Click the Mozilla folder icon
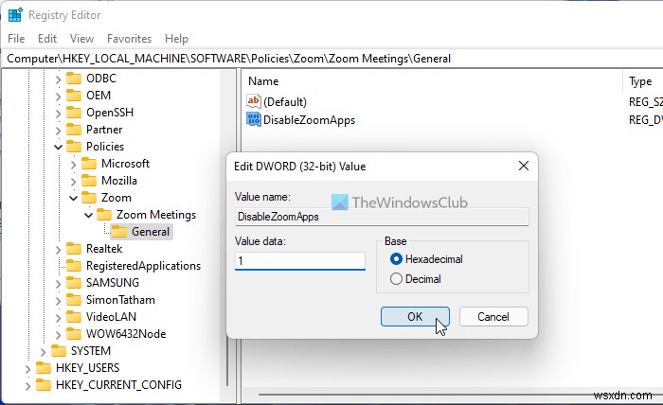The height and width of the screenshot is (405, 663). click(x=89, y=181)
